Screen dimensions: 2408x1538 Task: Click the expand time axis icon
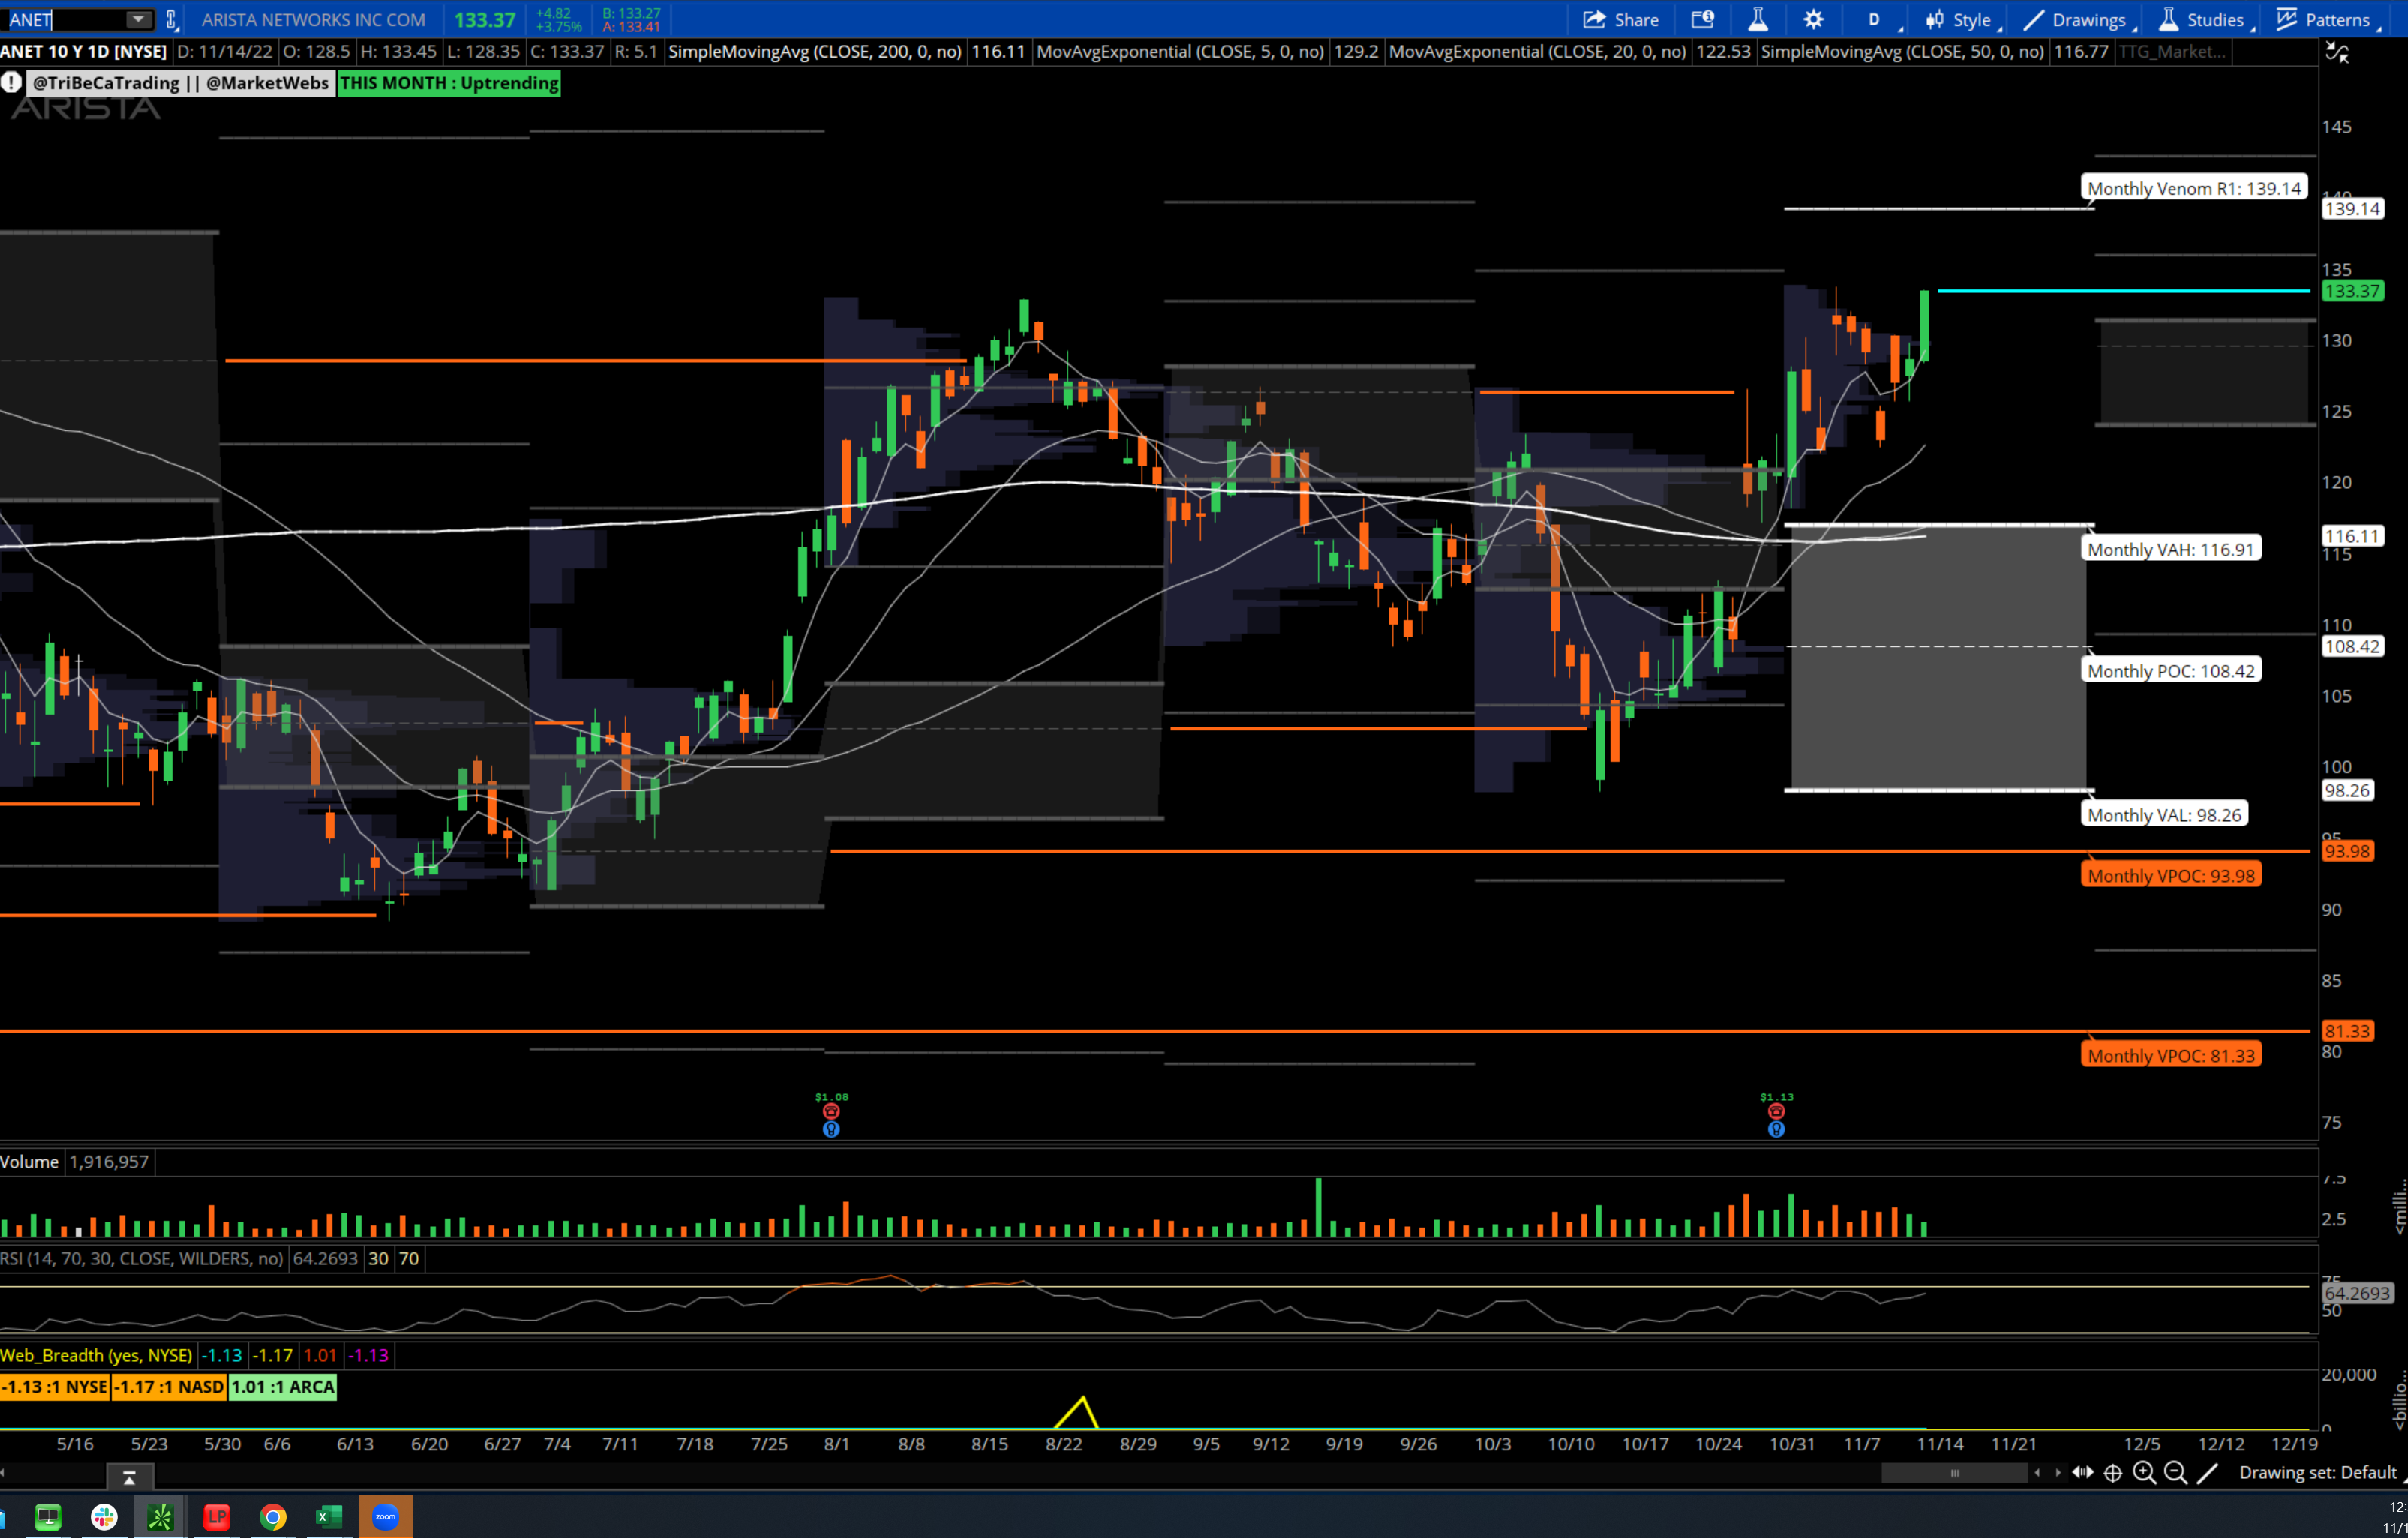pos(2083,1472)
